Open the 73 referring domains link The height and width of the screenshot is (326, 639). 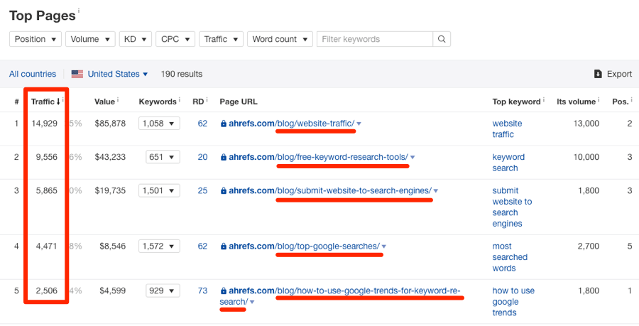202,290
